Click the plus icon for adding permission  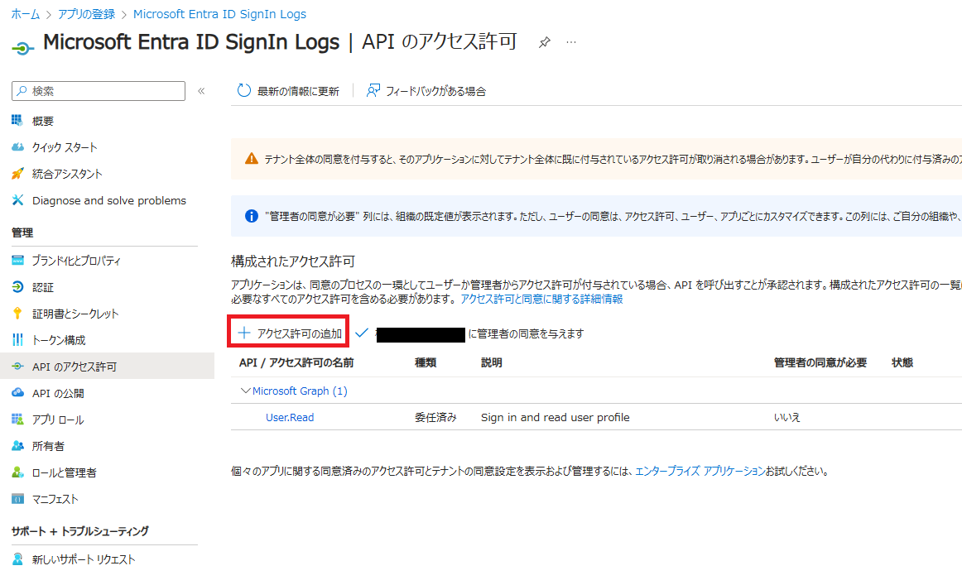(x=244, y=333)
